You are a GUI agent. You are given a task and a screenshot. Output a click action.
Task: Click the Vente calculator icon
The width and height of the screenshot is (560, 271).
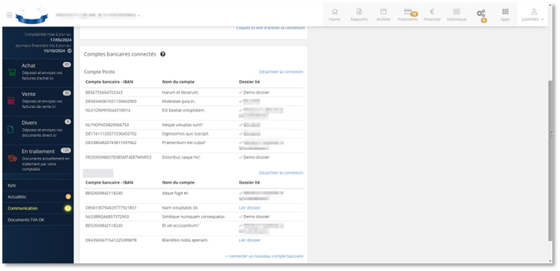coord(11,101)
